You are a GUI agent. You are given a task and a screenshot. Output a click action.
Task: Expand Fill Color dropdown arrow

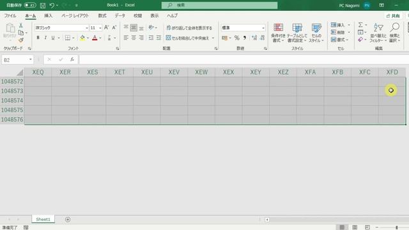pyautogui.click(x=88, y=38)
